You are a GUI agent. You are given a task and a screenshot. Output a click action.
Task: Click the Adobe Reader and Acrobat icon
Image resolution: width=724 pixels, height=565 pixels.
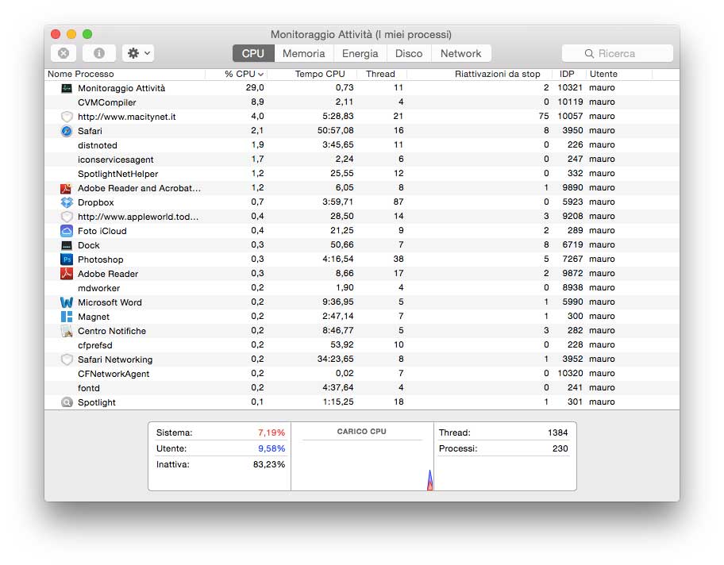click(67, 188)
